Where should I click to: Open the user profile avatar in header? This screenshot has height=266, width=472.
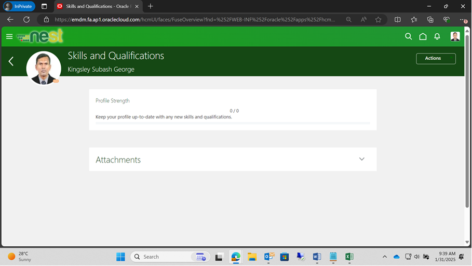point(455,36)
